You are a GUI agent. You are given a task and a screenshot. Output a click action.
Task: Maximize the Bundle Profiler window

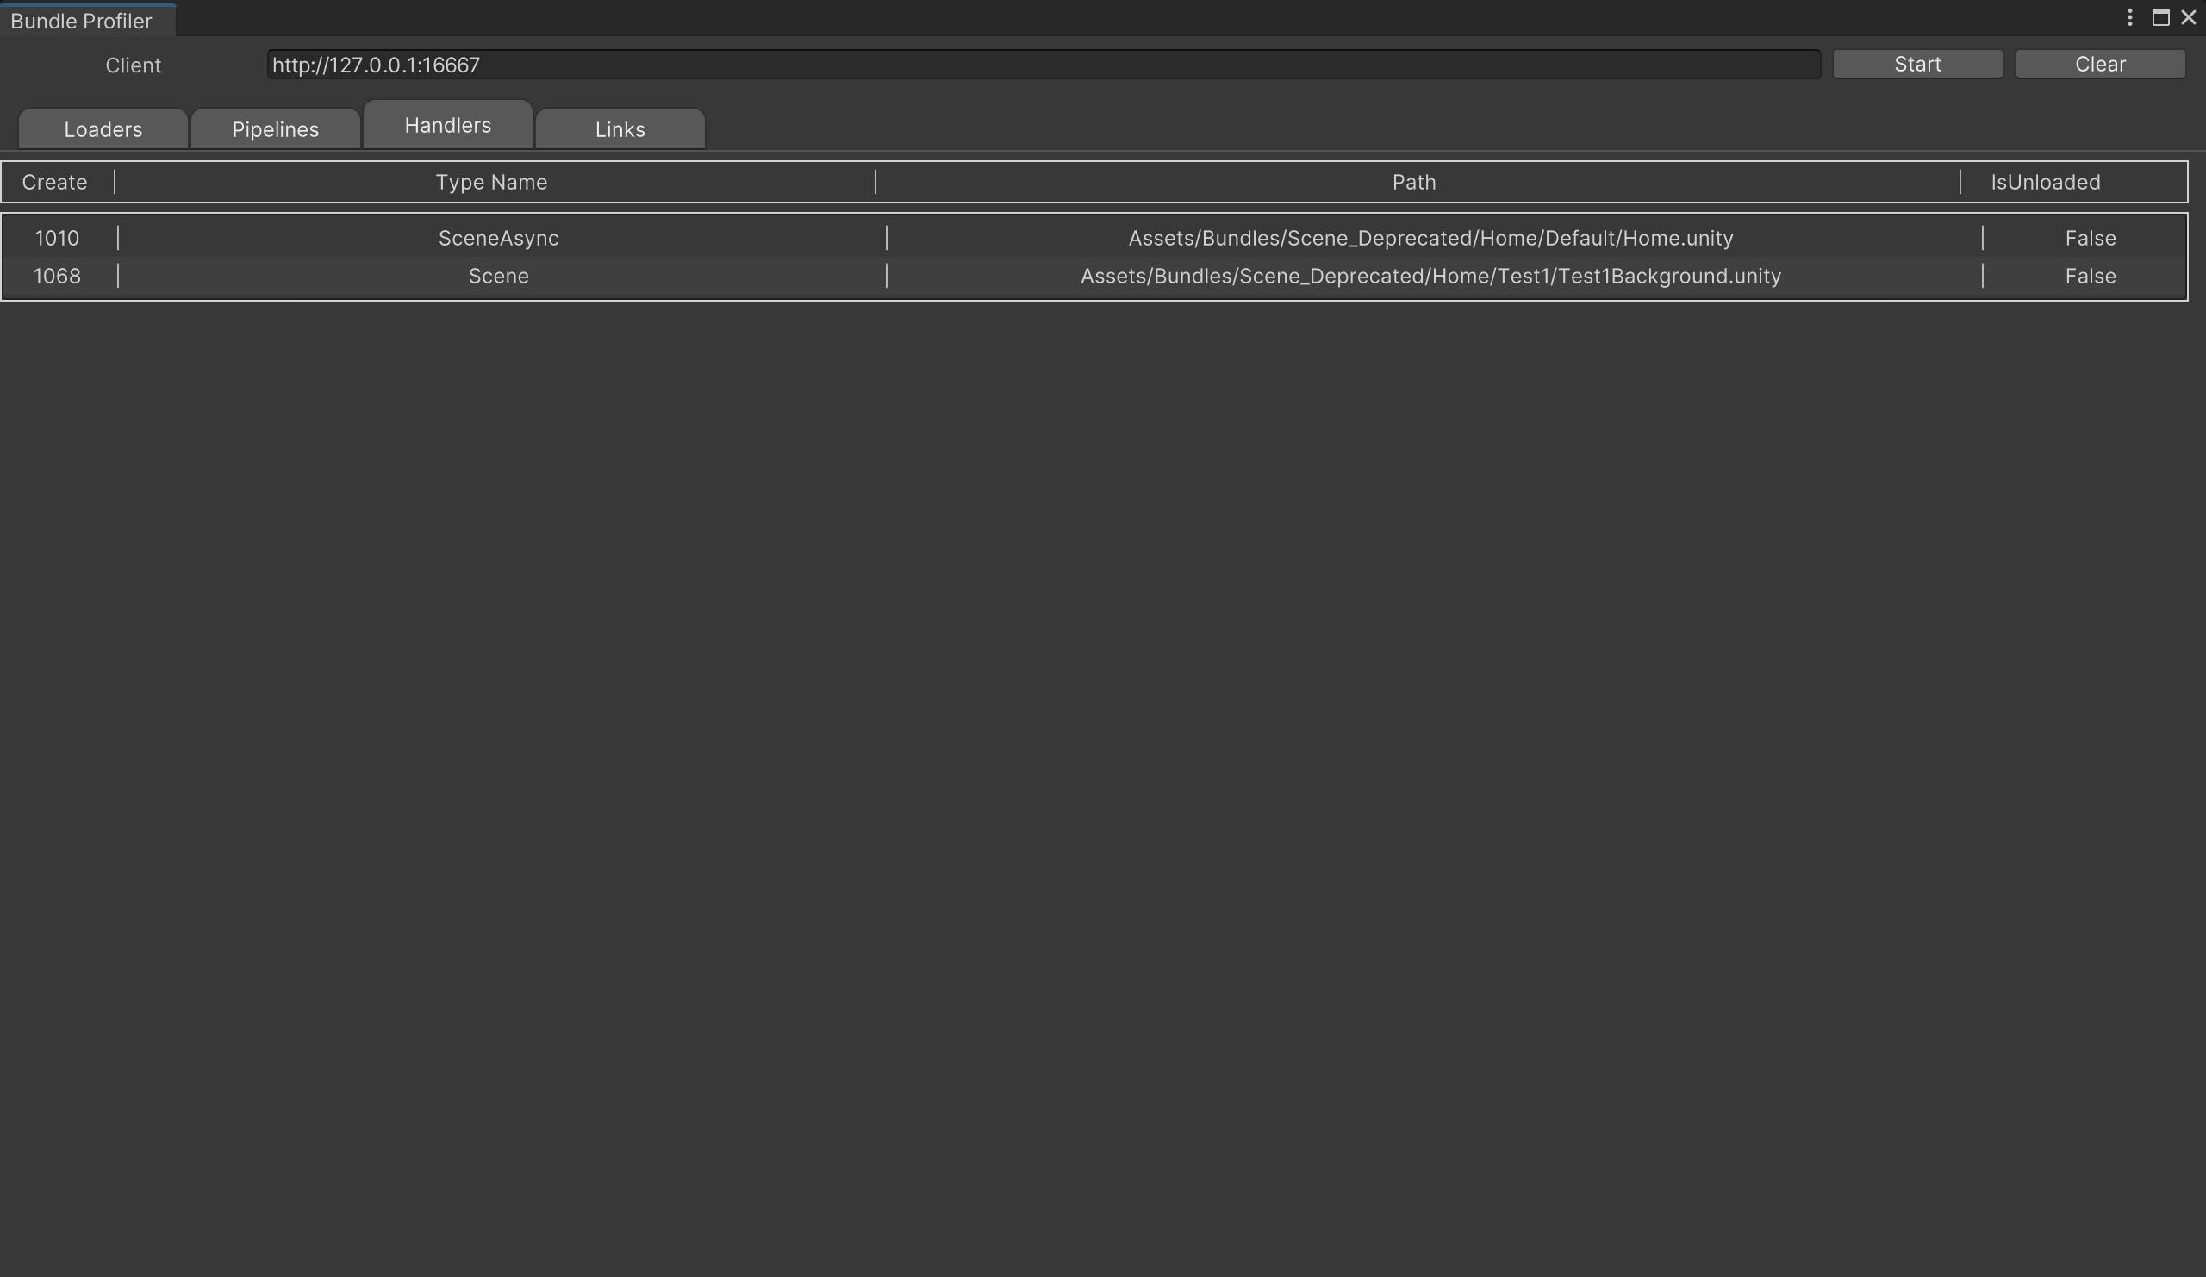(2160, 18)
